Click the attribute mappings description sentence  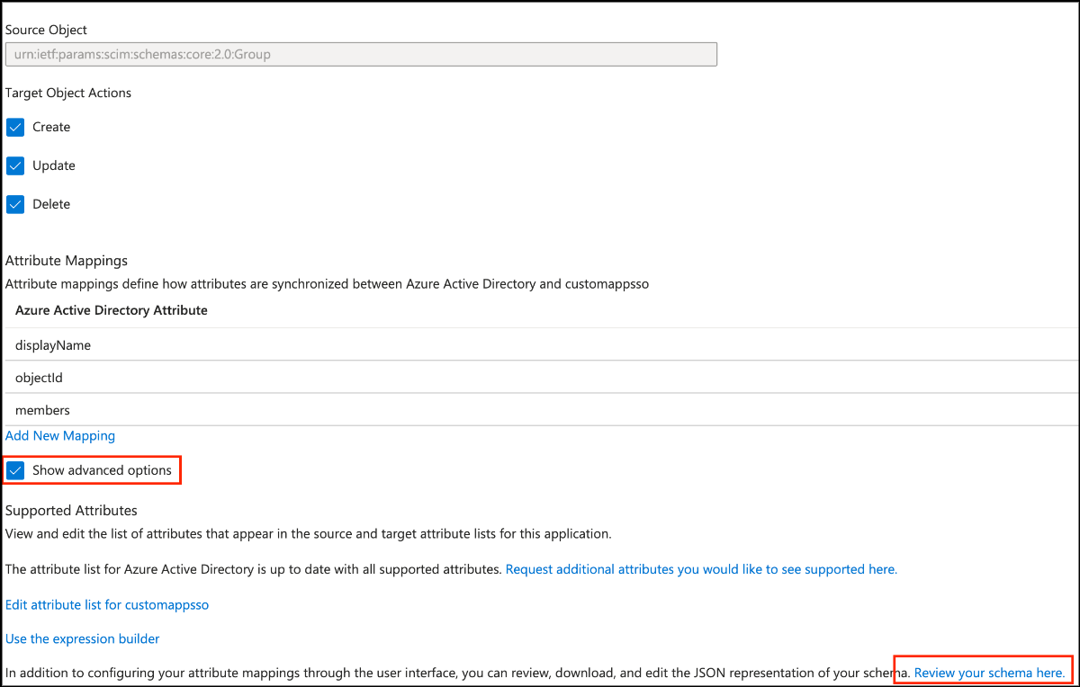point(327,284)
